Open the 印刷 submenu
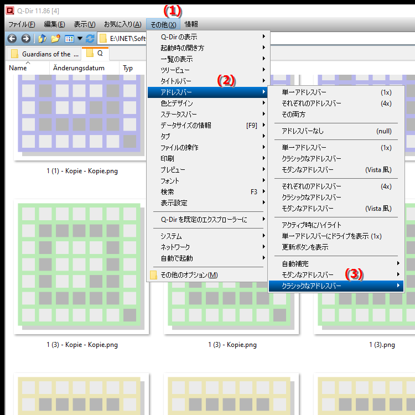This screenshot has width=415, height=415. [x=207, y=159]
